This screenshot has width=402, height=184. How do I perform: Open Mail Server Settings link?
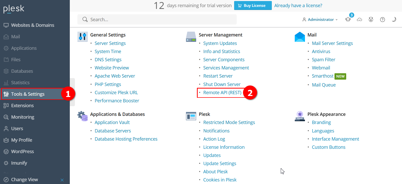pyautogui.click(x=332, y=43)
